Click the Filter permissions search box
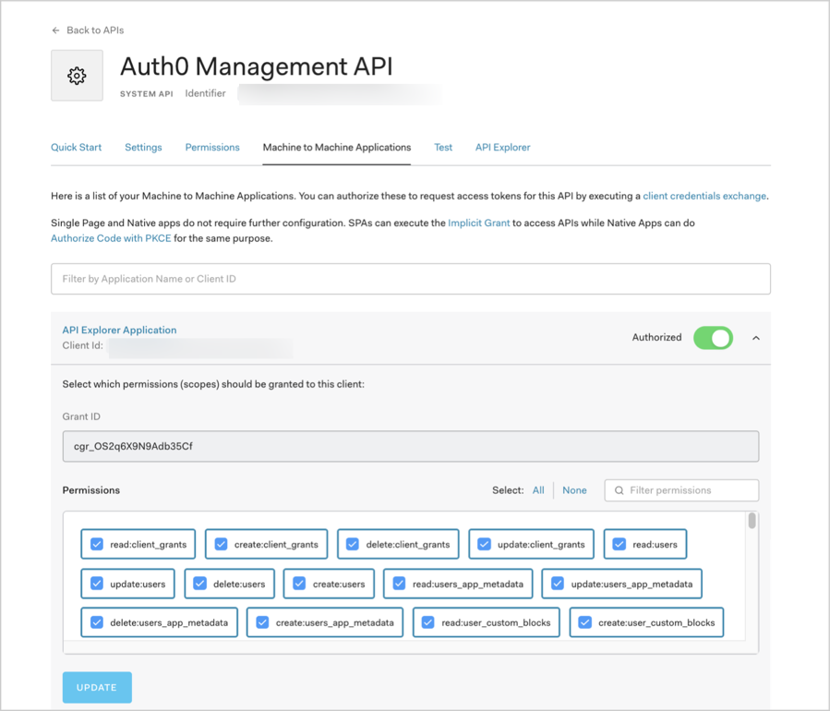The width and height of the screenshot is (830, 711). 681,490
